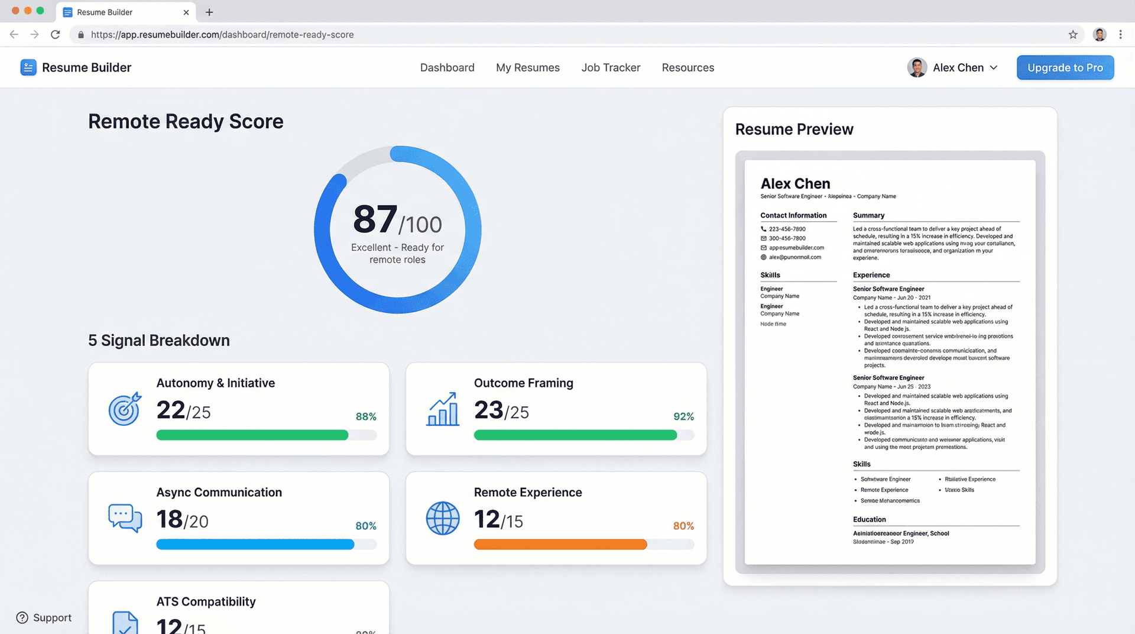This screenshot has height=634, width=1135.
Task: Select the globe icon on Remote Experience card
Action: [442, 518]
